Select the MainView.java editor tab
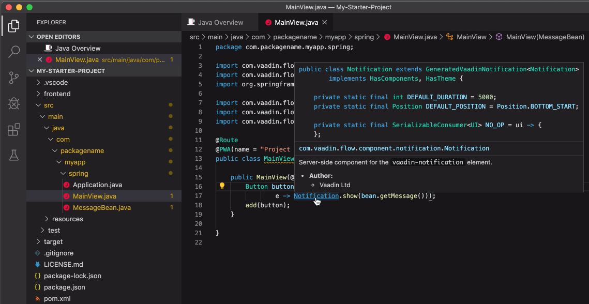 (x=296, y=22)
